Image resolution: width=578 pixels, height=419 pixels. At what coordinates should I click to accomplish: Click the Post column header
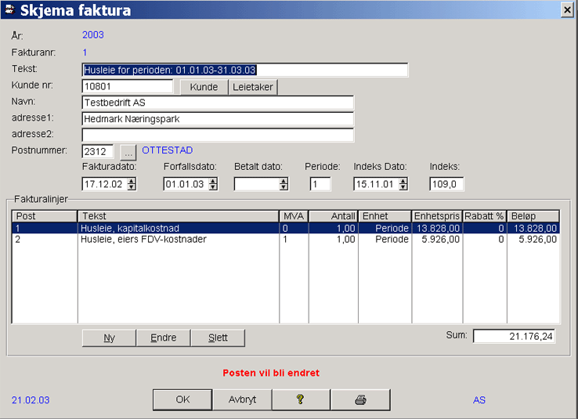pyautogui.click(x=45, y=216)
